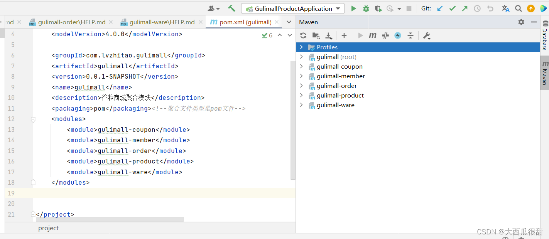Open Search Everywhere magnifier icon
Screen dimensions: 549x239
point(519,8)
